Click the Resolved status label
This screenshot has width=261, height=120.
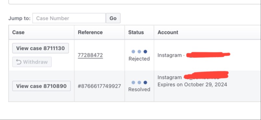click(x=139, y=89)
